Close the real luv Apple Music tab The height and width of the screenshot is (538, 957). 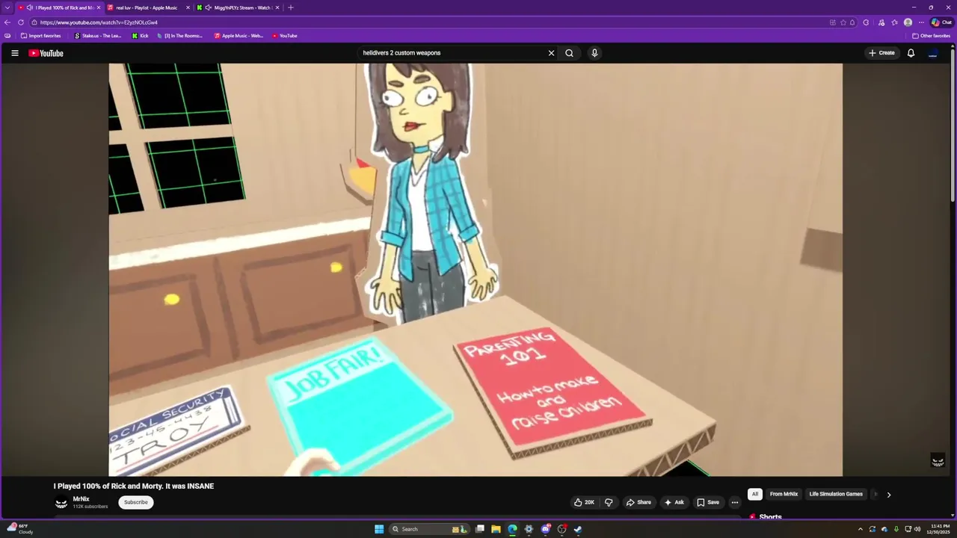[188, 7]
